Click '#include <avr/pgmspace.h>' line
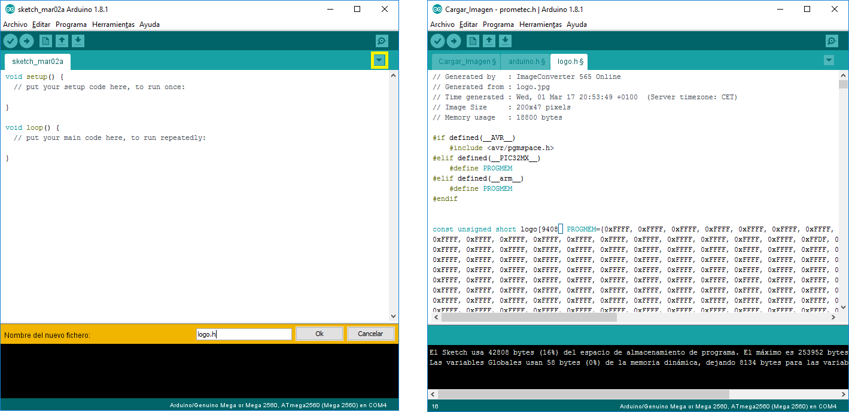Screen dimensions: 849x412 point(502,148)
